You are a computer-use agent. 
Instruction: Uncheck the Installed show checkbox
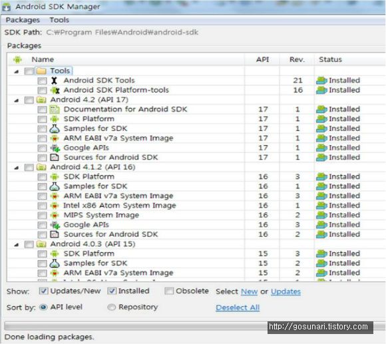(112, 291)
